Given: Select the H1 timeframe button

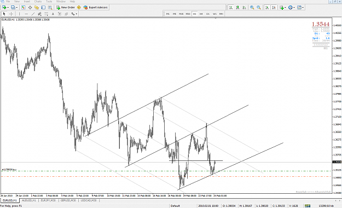Looking at the screenshot, I should tap(195, 14).
